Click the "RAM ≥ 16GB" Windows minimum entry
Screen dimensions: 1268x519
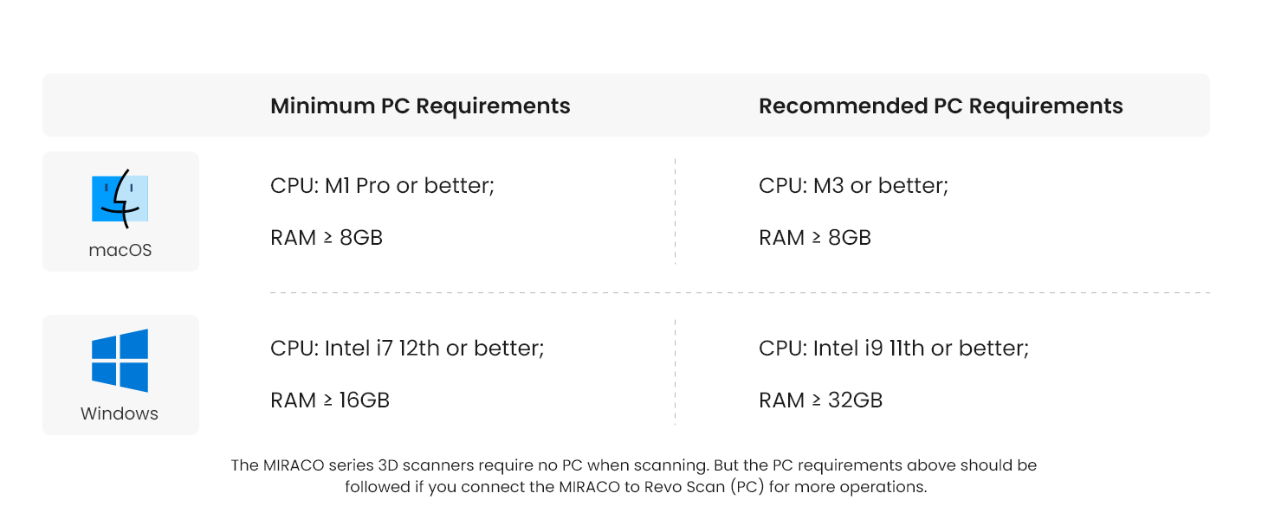(x=330, y=400)
